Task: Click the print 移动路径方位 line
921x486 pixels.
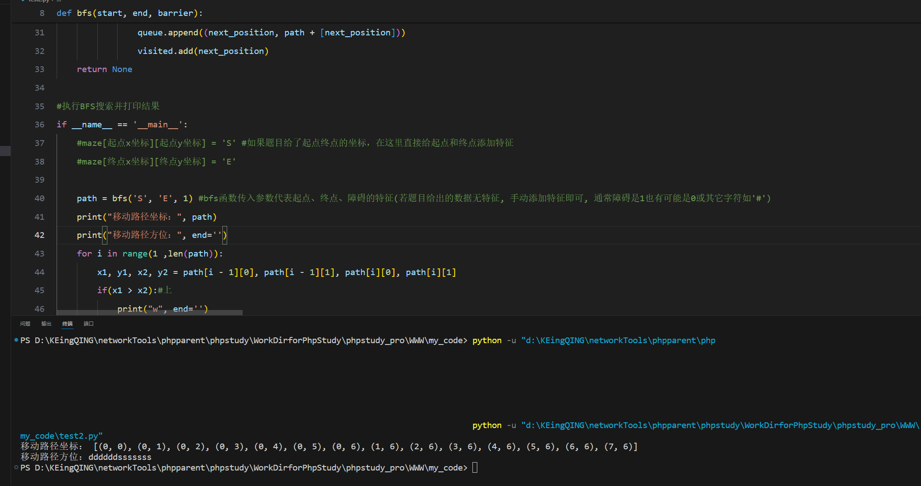Action: 152,235
